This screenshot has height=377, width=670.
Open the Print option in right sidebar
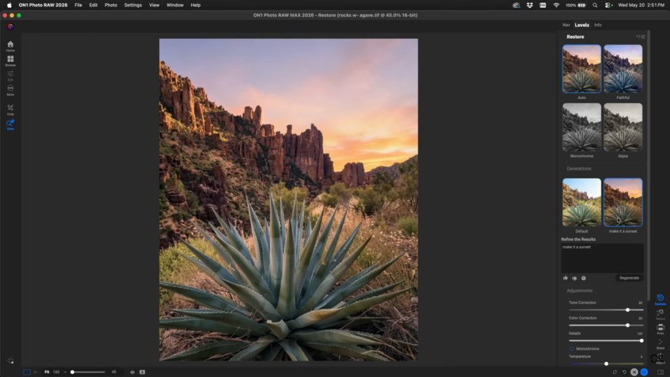[660, 329]
